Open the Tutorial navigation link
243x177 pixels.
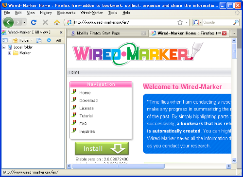pos(86,116)
